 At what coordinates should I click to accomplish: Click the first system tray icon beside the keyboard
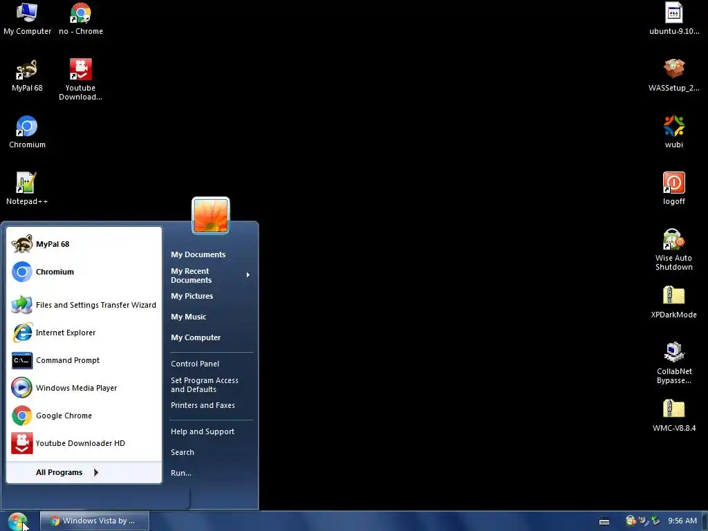(x=631, y=521)
